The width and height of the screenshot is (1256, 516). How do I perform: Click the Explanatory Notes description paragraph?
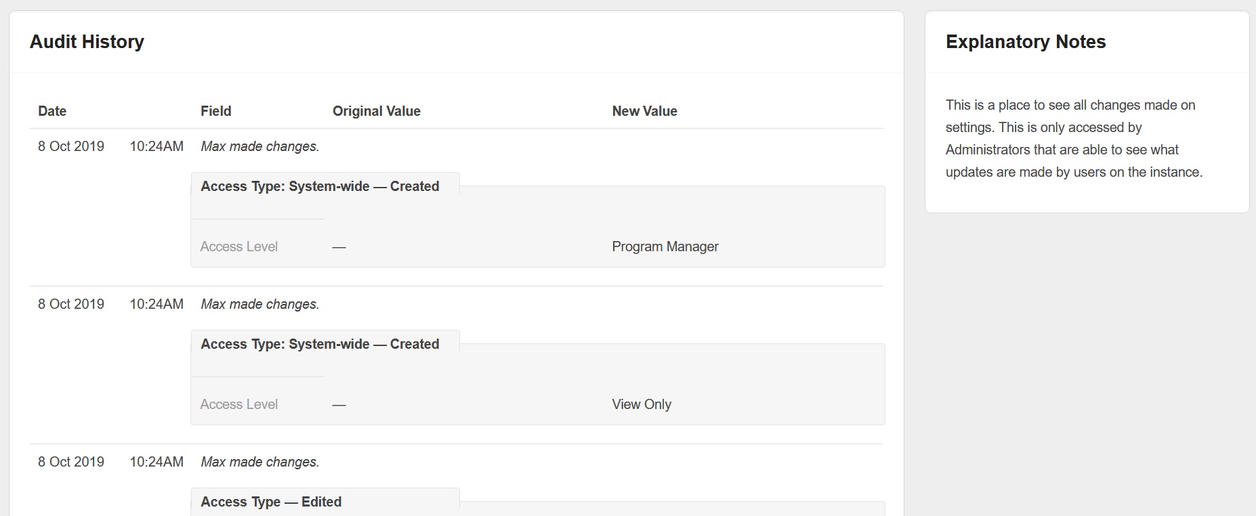(1074, 138)
